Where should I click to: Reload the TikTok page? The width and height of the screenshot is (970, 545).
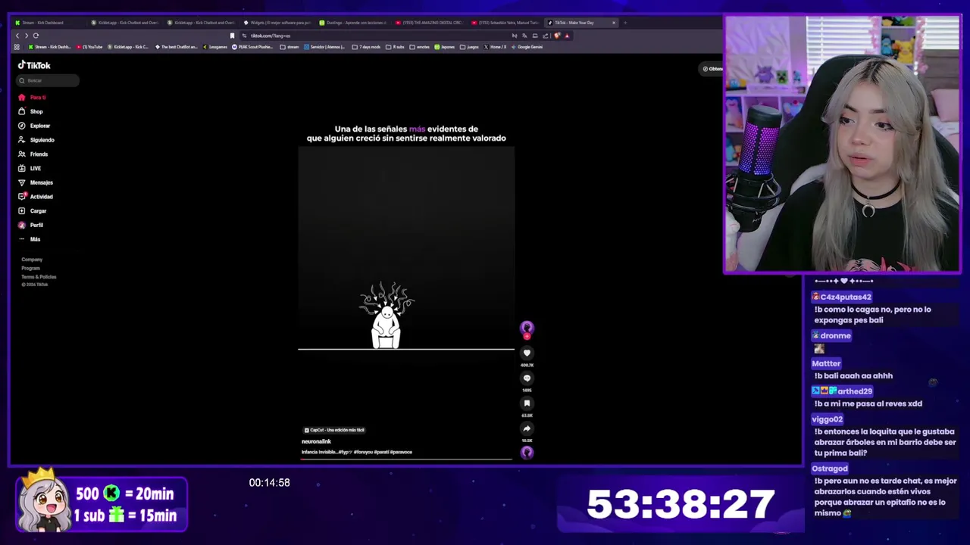click(x=36, y=36)
